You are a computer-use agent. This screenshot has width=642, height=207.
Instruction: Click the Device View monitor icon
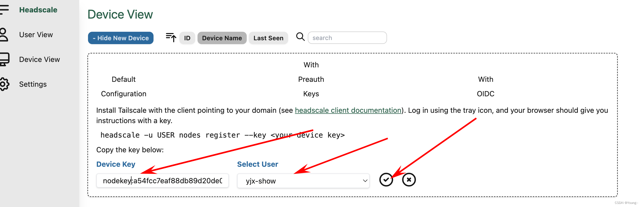(4, 59)
